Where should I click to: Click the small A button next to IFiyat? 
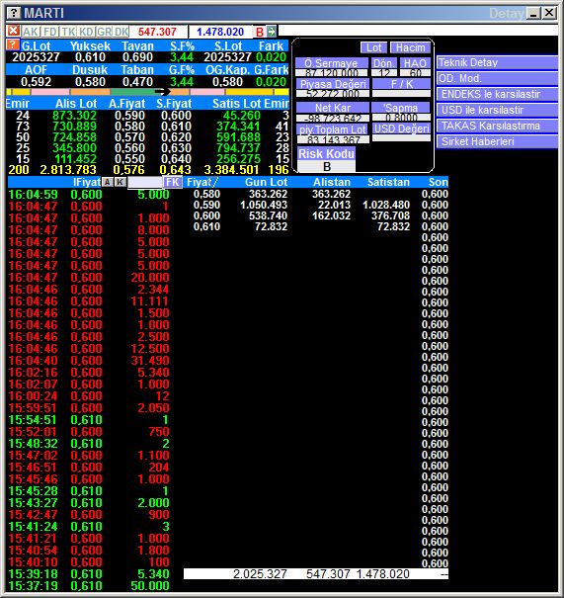[x=108, y=182]
